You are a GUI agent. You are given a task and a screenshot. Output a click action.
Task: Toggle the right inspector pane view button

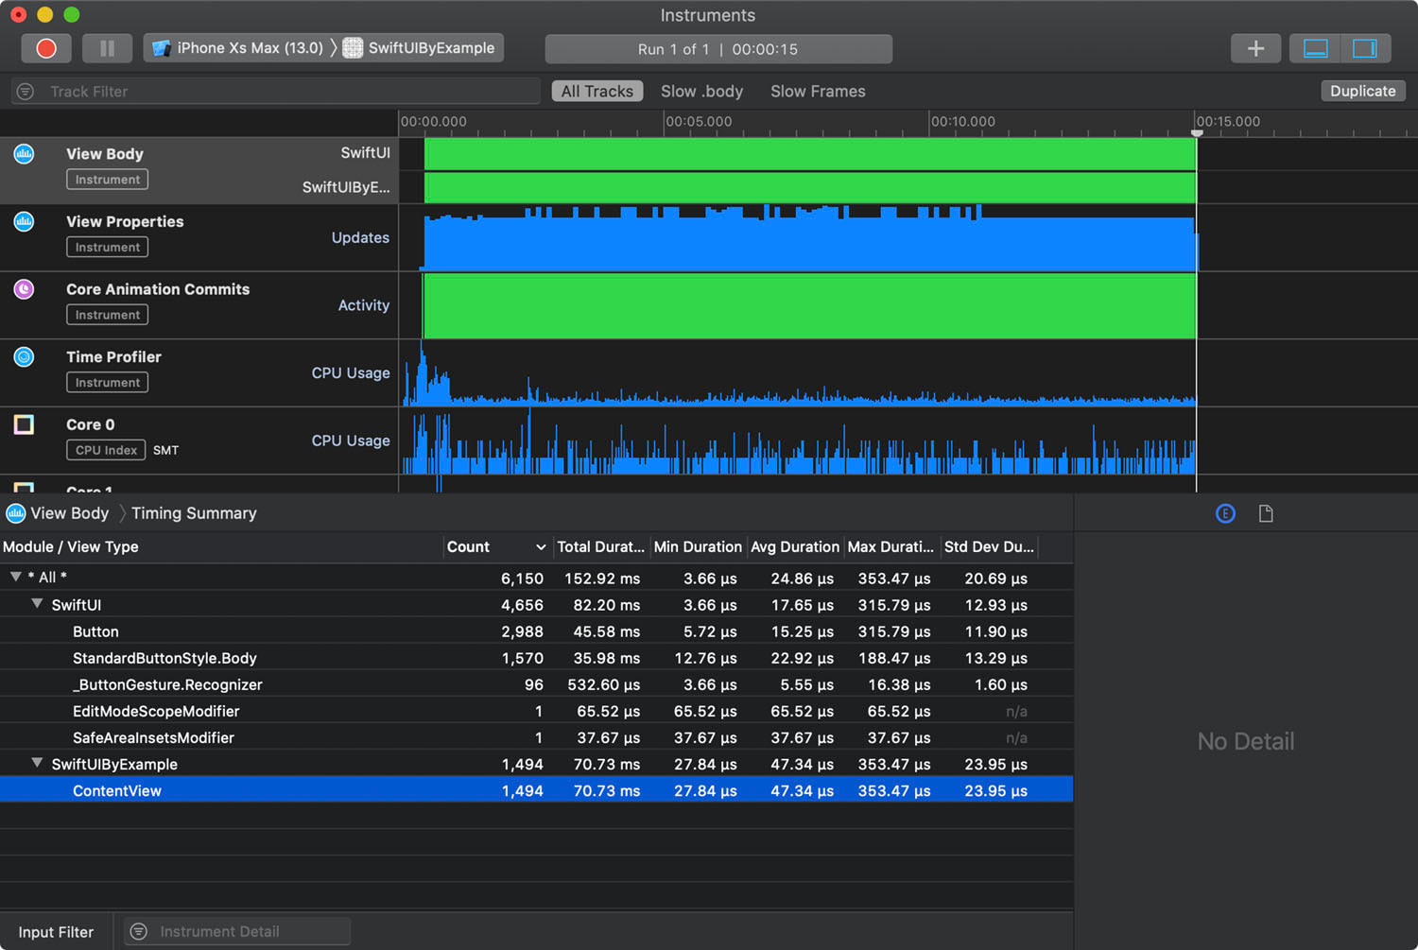click(1365, 48)
